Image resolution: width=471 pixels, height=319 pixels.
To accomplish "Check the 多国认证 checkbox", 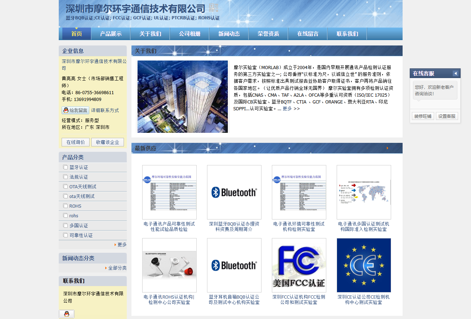I will 65,225.
